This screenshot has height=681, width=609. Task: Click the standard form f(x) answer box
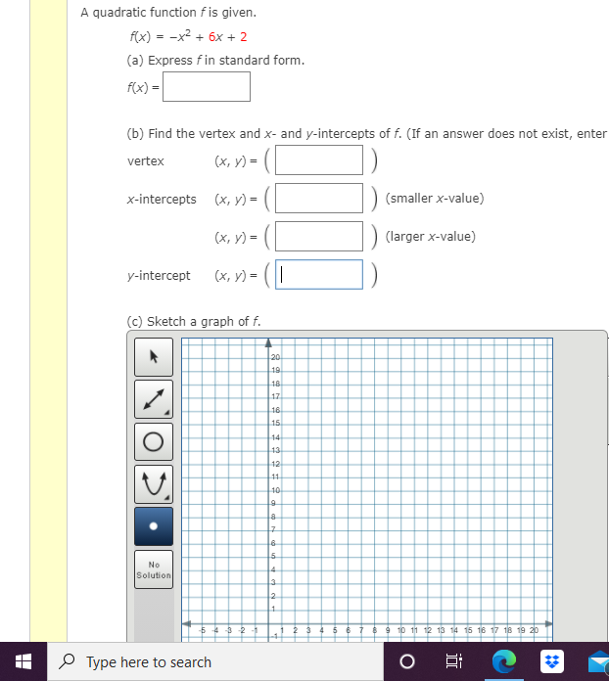point(207,87)
